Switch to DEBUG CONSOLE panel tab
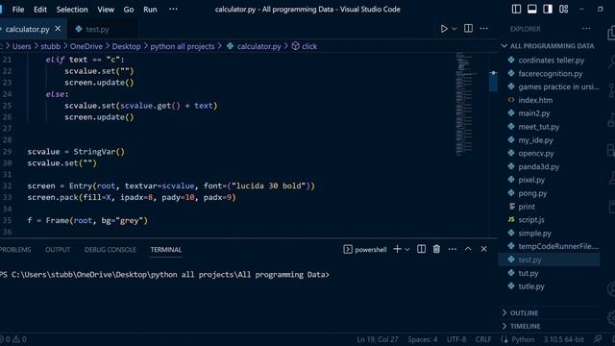The height and width of the screenshot is (346, 615). pos(111,250)
